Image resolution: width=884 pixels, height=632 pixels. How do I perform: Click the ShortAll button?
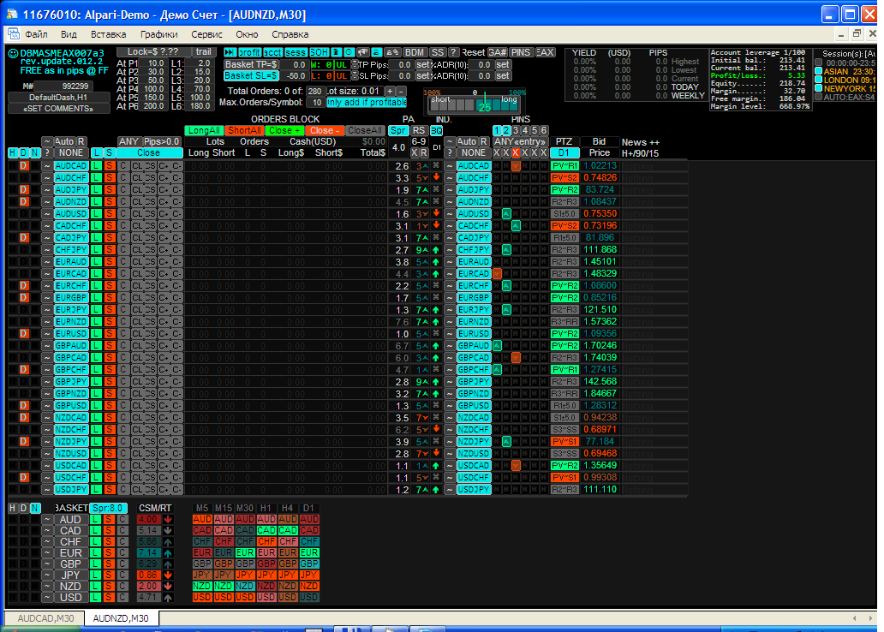(x=244, y=130)
